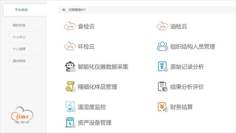Open the 油检云 text link

tap(179, 26)
